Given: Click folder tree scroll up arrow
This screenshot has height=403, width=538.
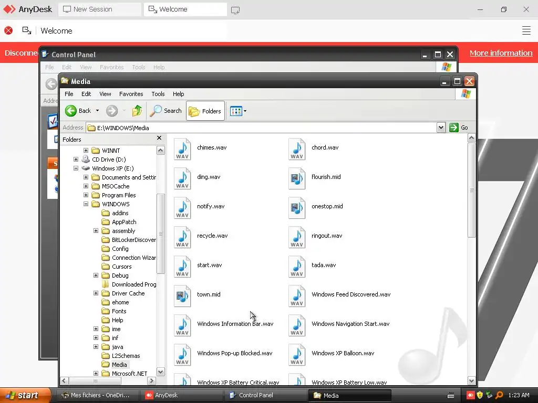Looking at the screenshot, I should pyautogui.click(x=161, y=151).
